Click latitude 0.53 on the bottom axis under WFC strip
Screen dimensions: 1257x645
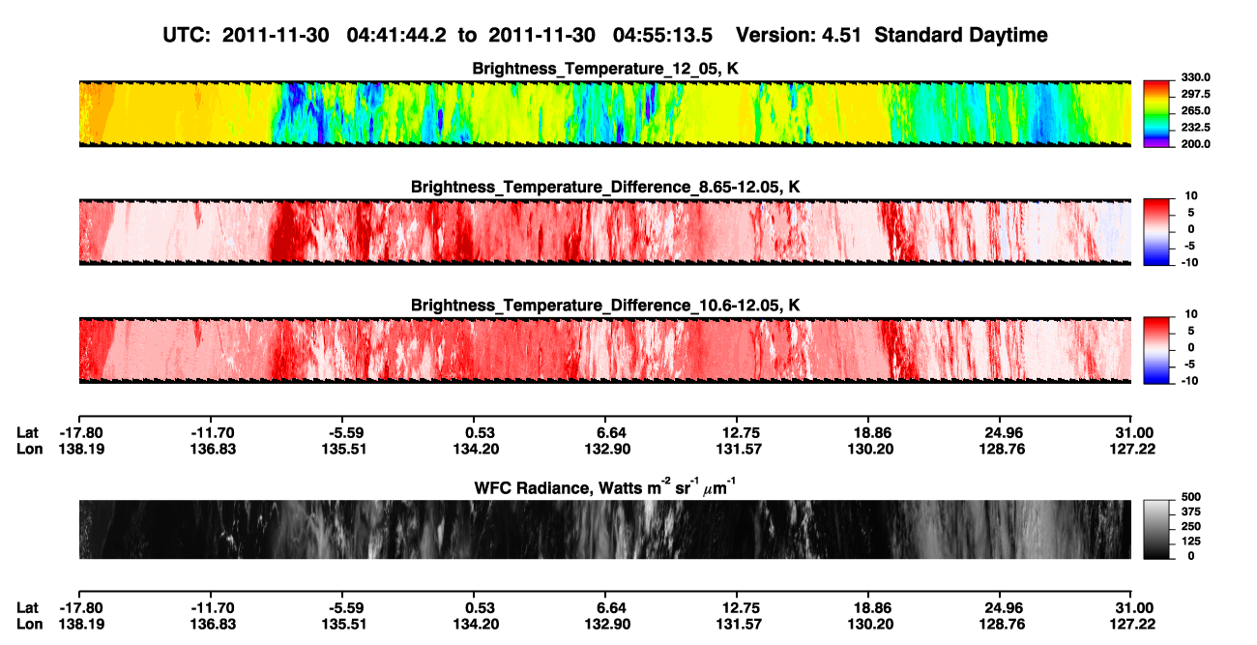tap(475, 608)
